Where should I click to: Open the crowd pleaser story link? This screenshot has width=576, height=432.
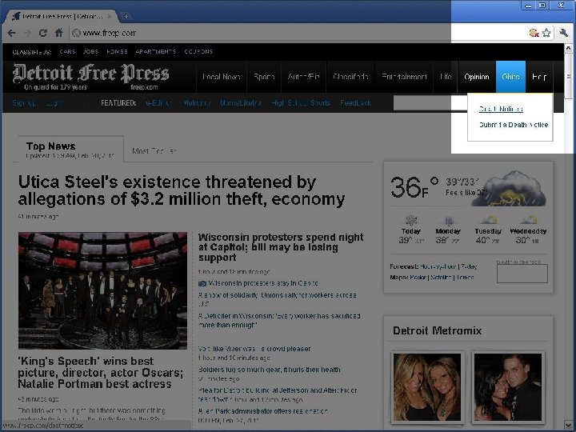pyautogui.click(x=254, y=349)
